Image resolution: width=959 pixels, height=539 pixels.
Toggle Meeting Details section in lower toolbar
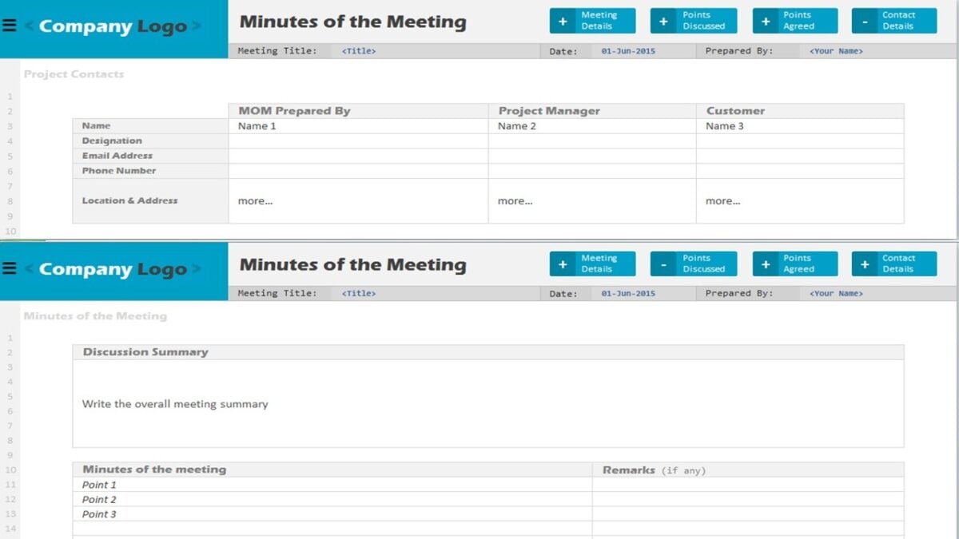[x=592, y=263]
